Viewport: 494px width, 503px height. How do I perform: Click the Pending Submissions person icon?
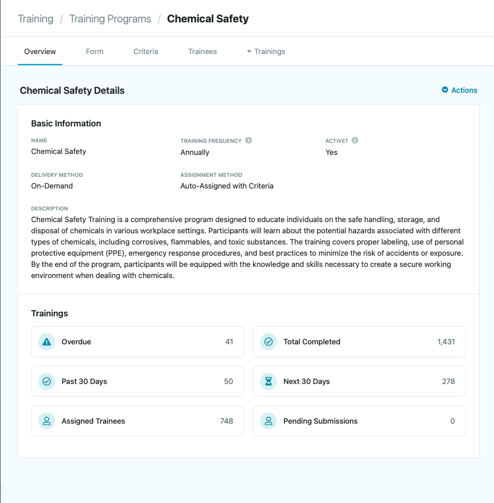click(x=268, y=421)
